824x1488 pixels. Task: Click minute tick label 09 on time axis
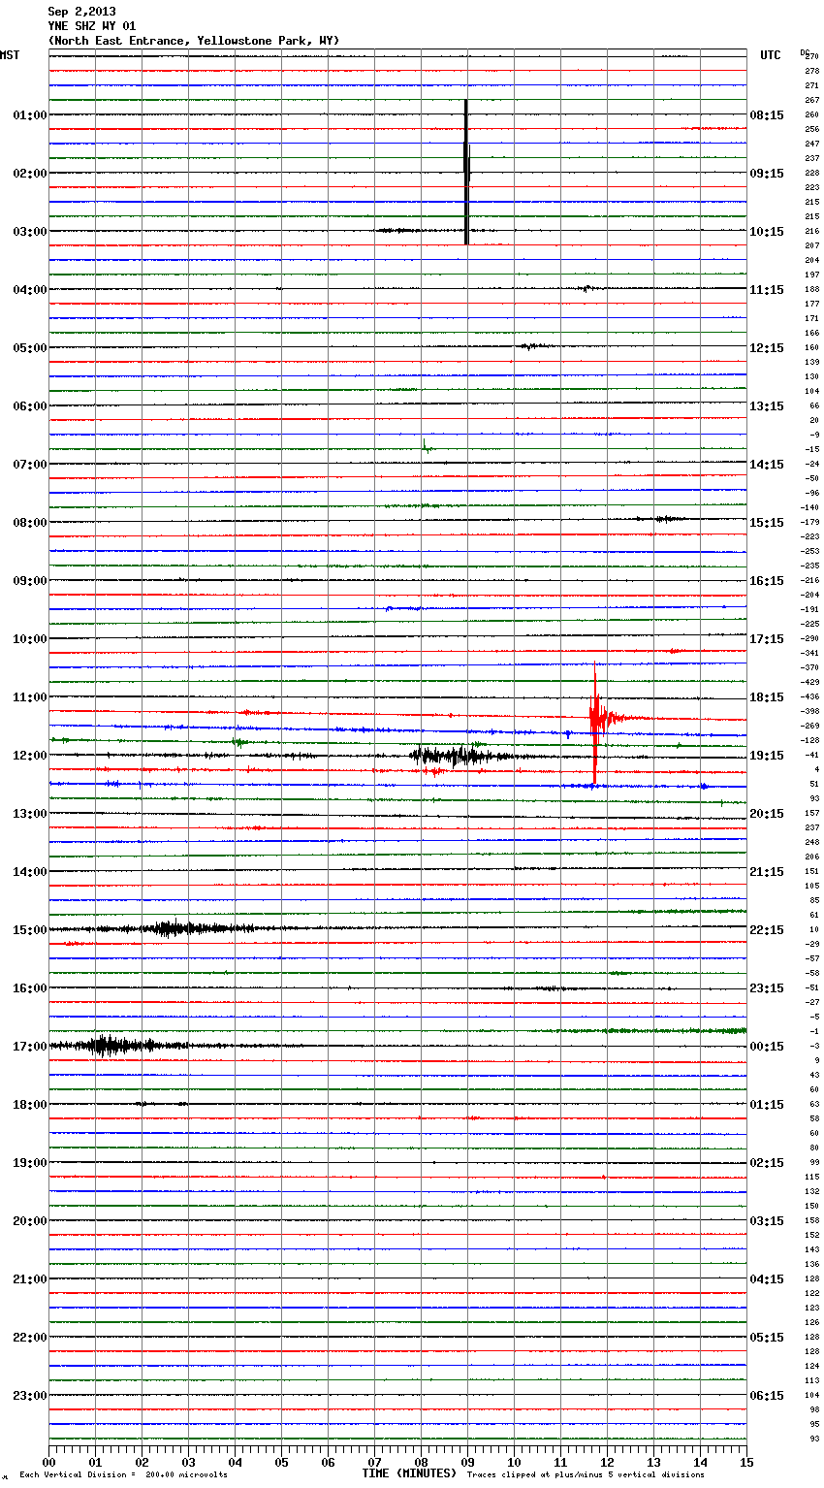(x=468, y=1462)
